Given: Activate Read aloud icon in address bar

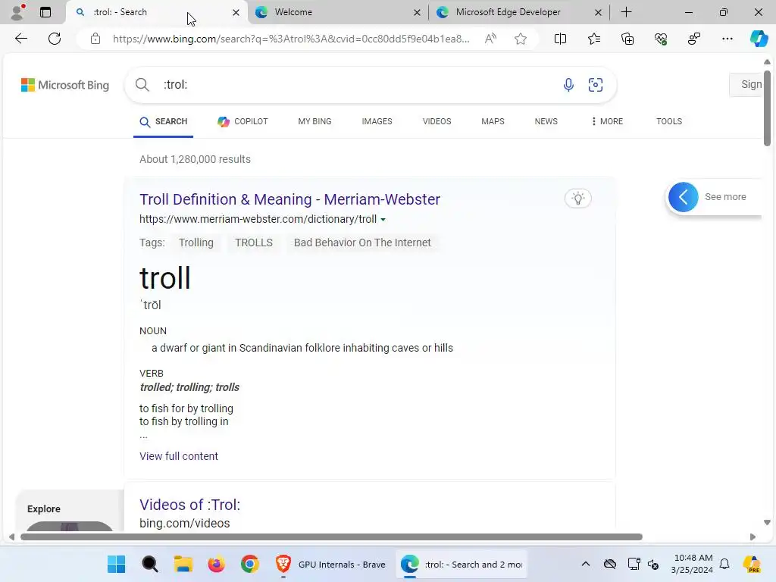Looking at the screenshot, I should (x=490, y=39).
